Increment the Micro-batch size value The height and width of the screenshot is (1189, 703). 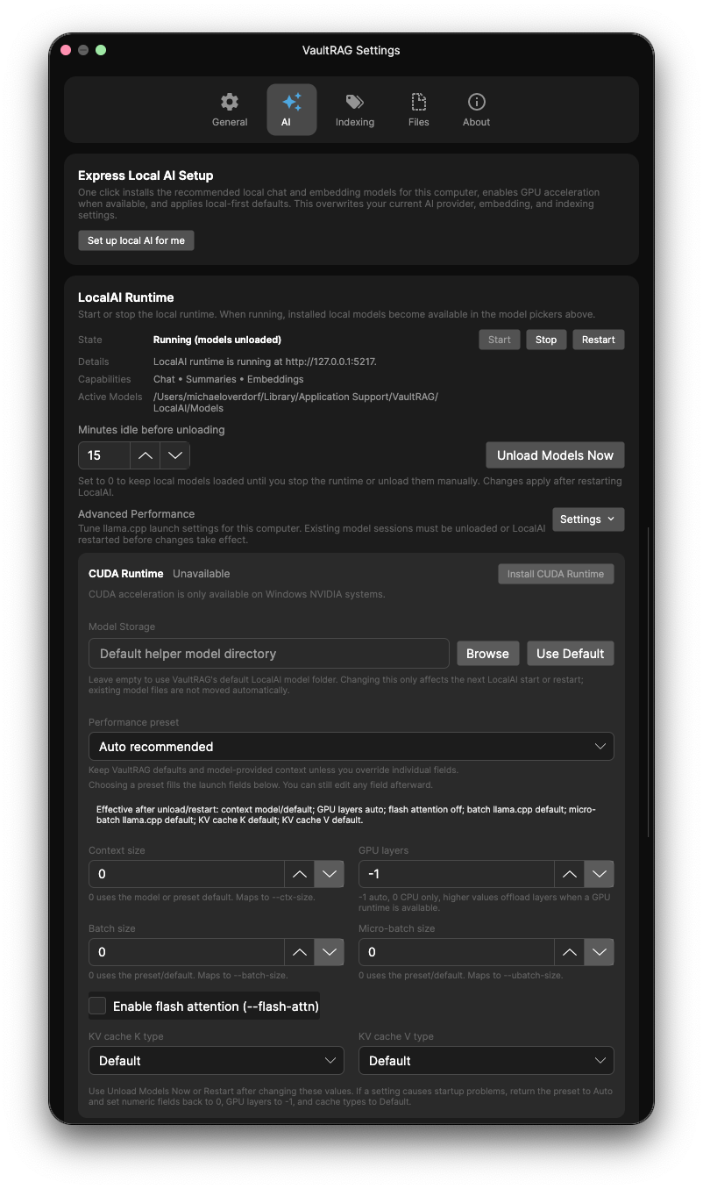[569, 952]
